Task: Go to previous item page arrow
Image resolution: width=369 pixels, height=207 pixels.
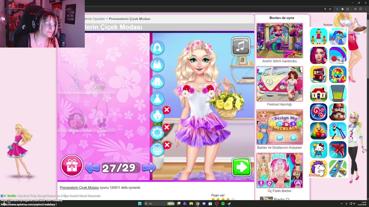Action: pyautogui.click(x=93, y=168)
